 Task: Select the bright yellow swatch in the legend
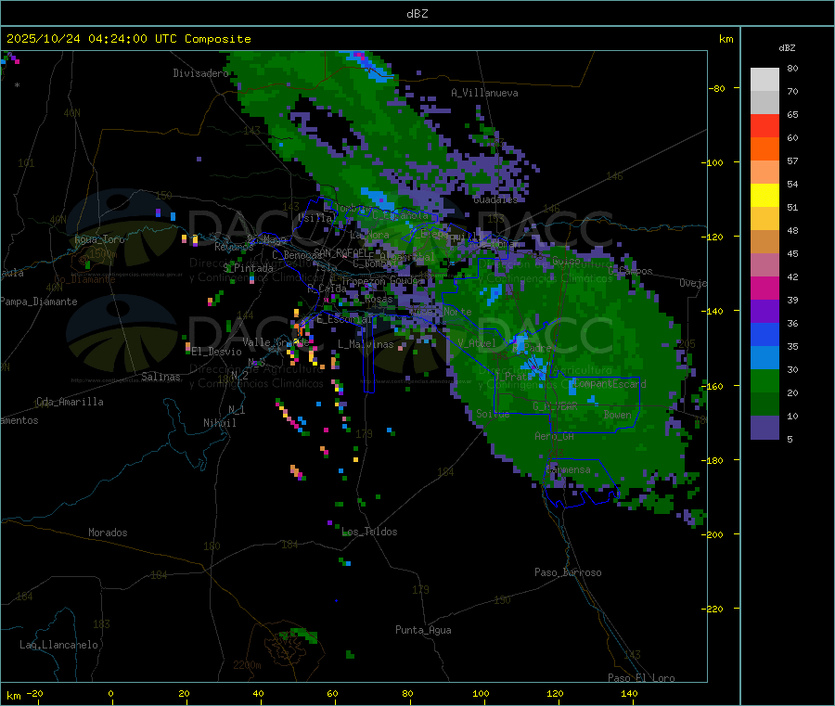click(764, 196)
